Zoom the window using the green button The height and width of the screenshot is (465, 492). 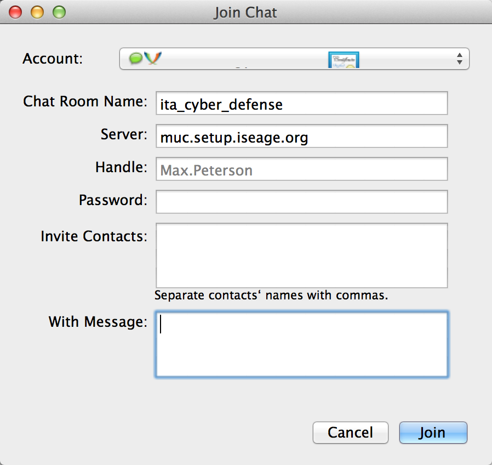[59, 12]
